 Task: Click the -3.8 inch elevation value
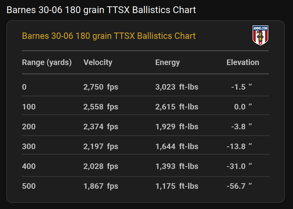pyautogui.click(x=241, y=127)
